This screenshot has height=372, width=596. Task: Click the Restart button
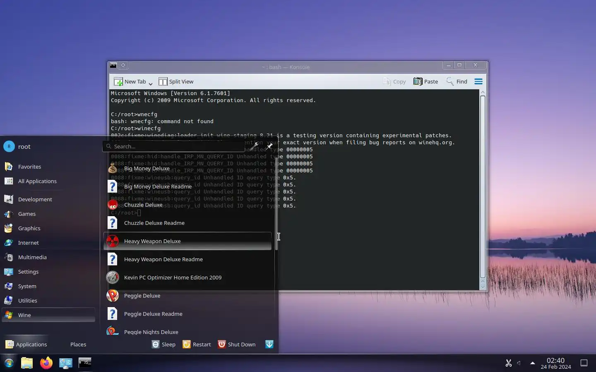[197, 344]
